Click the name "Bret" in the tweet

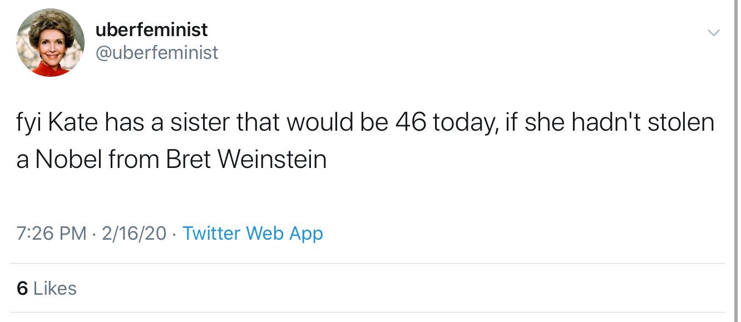pos(188,160)
